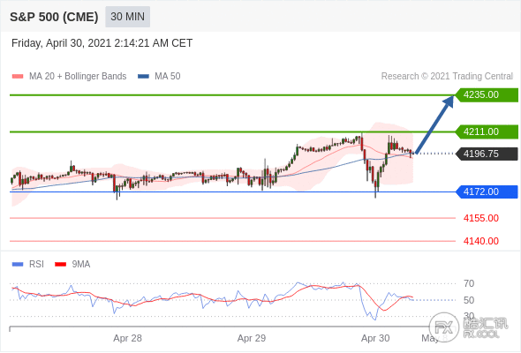Click the Research © 2021 Trading Central text
The image size is (521, 353).
[447, 77]
